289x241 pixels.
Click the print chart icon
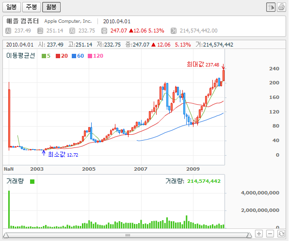point(281,7)
